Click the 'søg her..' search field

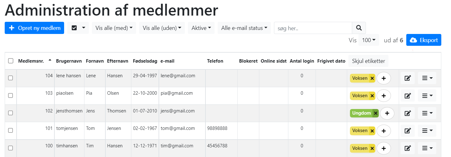[x=313, y=28]
